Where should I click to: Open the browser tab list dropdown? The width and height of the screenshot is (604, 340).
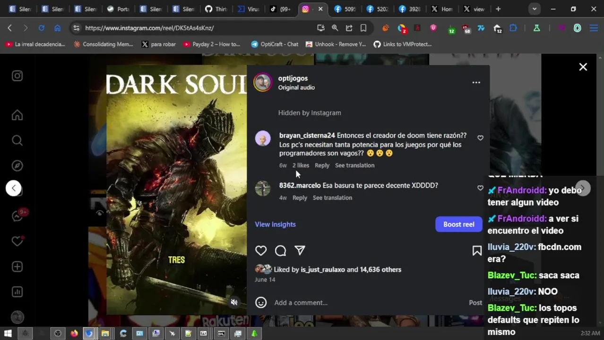click(x=534, y=9)
